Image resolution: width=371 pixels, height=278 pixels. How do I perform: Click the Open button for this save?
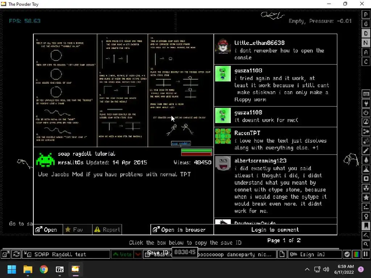pos(48,229)
